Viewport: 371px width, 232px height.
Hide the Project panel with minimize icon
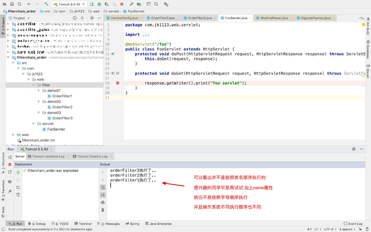[99, 18]
